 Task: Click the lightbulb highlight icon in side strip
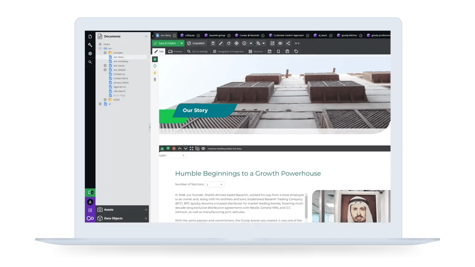pos(155,73)
